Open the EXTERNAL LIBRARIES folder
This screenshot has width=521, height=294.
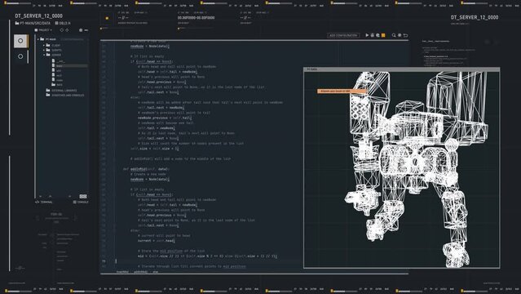tap(61, 90)
